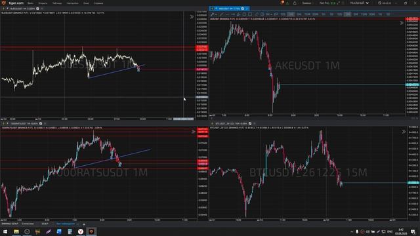Close the BLESSUSDT chart tab
This screenshot has height=236, width=420.
click(42, 9)
